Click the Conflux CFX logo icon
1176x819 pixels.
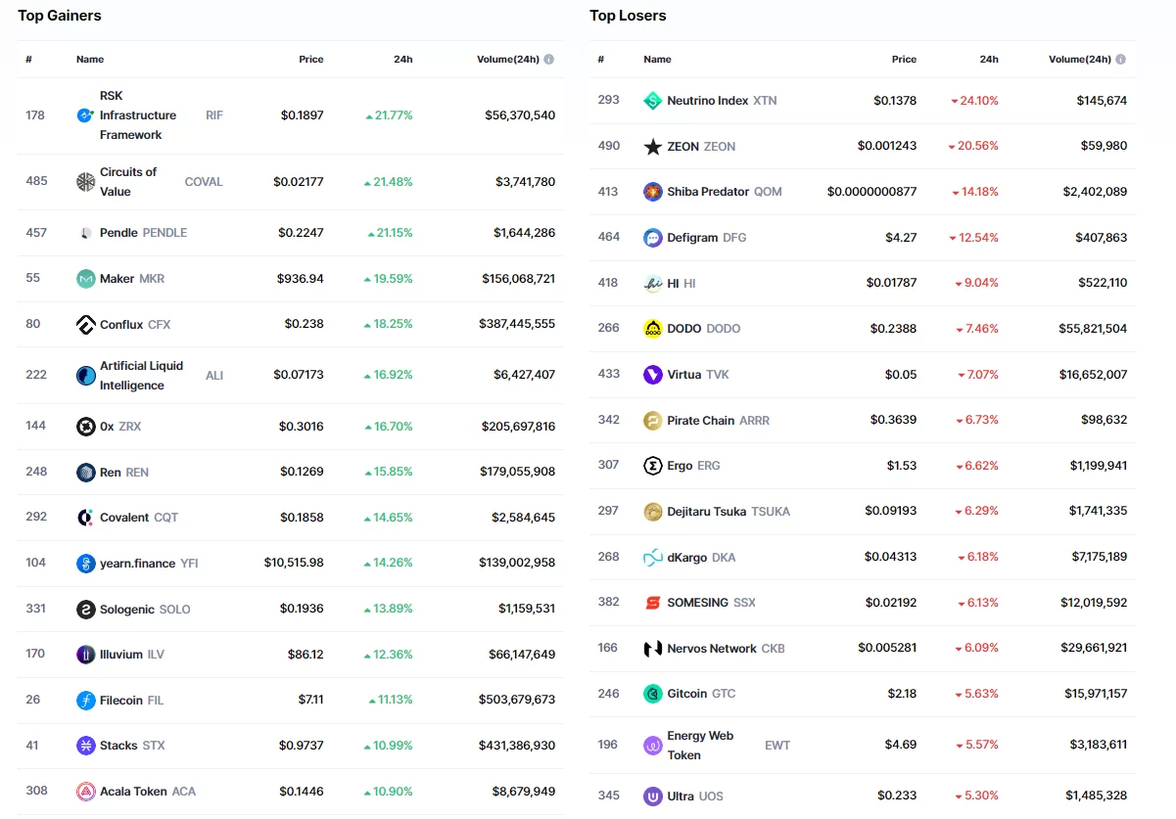click(86, 325)
